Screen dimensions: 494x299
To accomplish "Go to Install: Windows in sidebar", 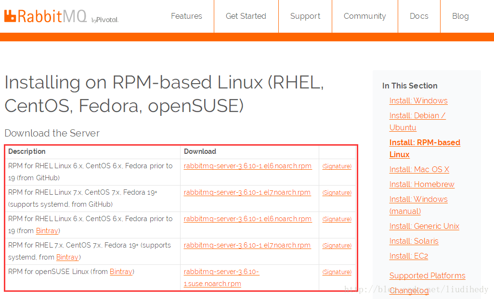I will (418, 100).
